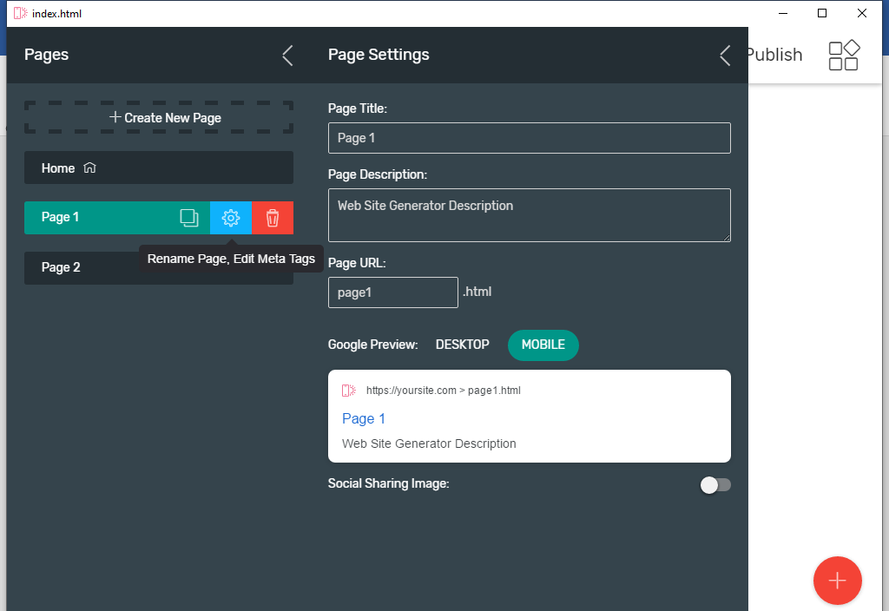This screenshot has width=889, height=611.
Task: Collapse the Page Settings panel chevron
Action: coord(725,56)
